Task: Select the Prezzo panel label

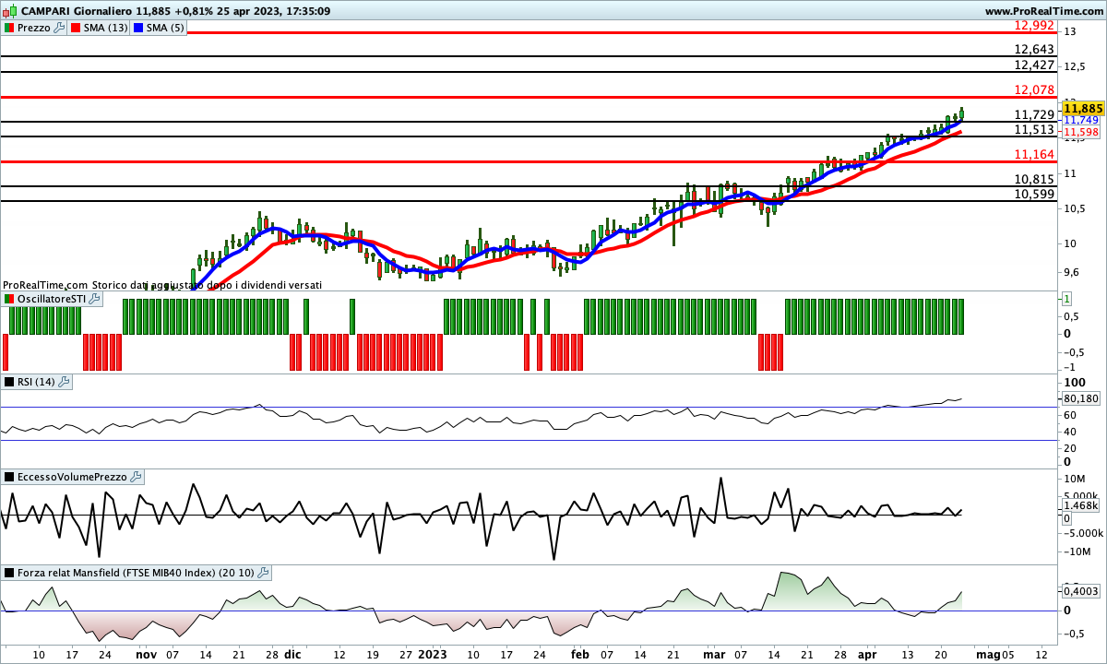Action: (x=34, y=28)
